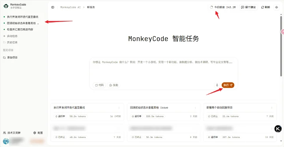Open 技术交流群 group link
Screen dimensions: 284x147
[x=12, y=133]
